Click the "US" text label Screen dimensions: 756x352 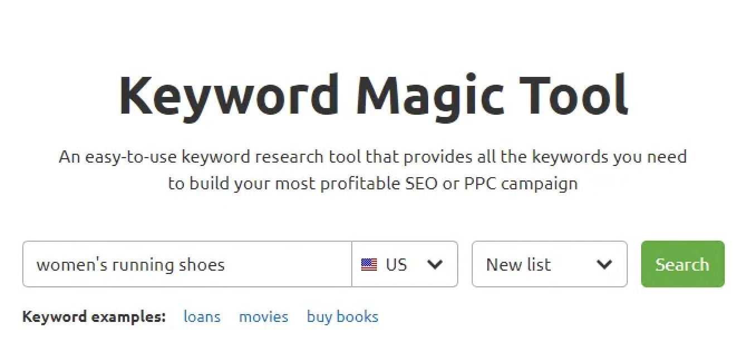click(x=396, y=265)
